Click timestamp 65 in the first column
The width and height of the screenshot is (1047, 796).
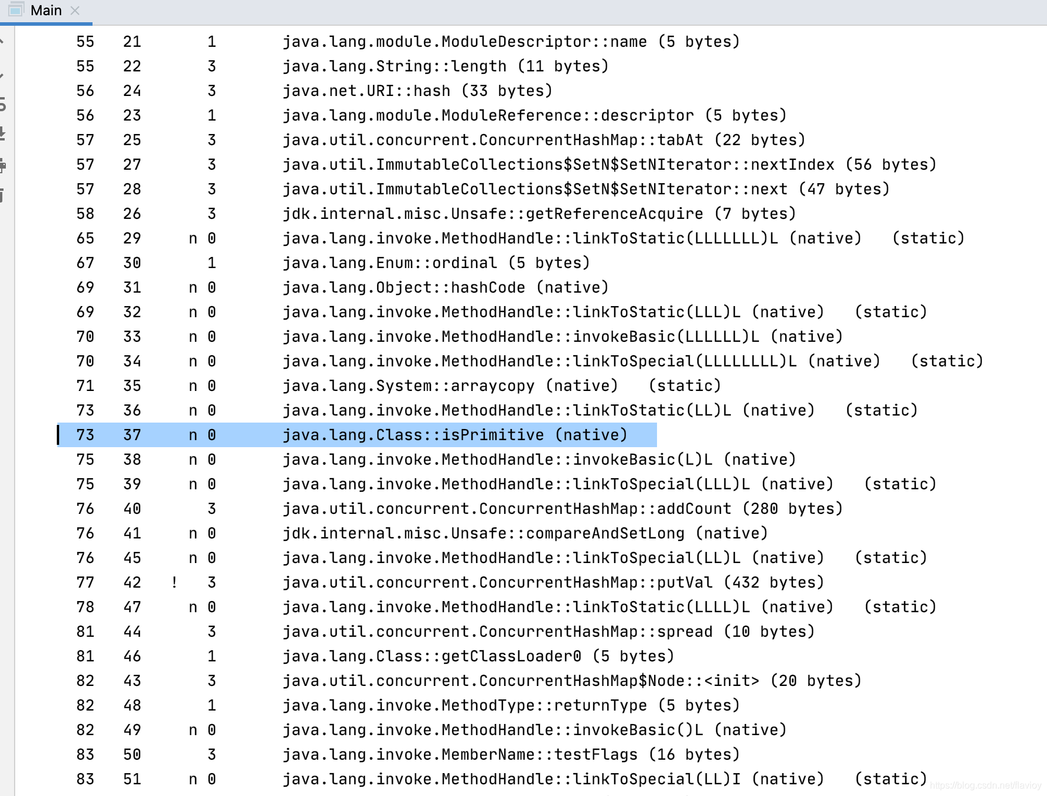(85, 238)
